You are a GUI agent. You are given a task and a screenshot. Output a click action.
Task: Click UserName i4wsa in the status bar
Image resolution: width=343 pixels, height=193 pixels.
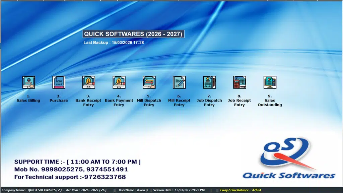[133, 190]
